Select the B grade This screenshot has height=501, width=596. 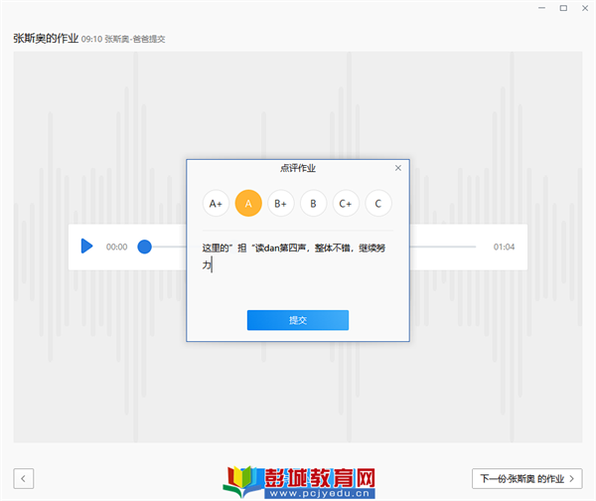point(313,204)
